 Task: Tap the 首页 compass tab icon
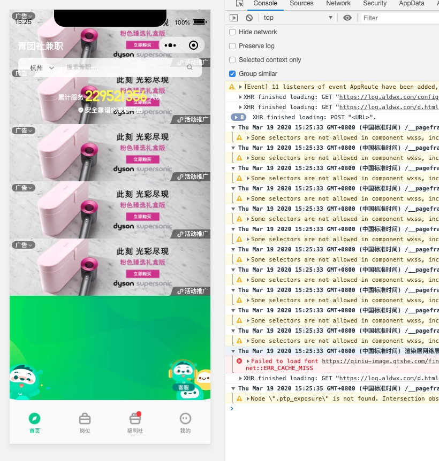pyautogui.click(x=34, y=418)
